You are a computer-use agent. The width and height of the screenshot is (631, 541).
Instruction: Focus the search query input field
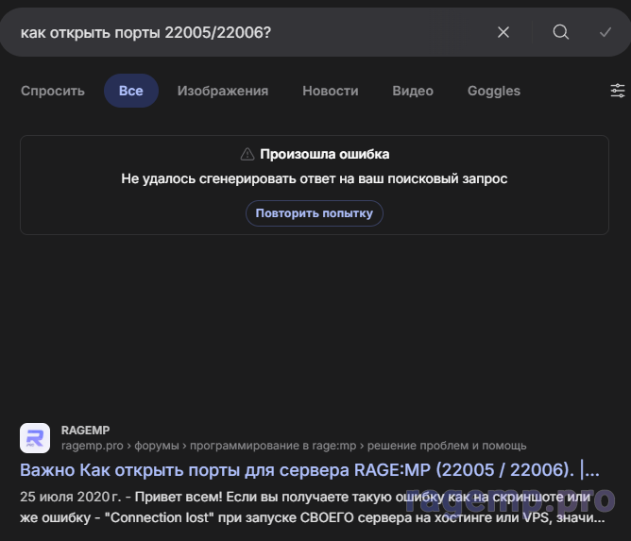pos(246,32)
